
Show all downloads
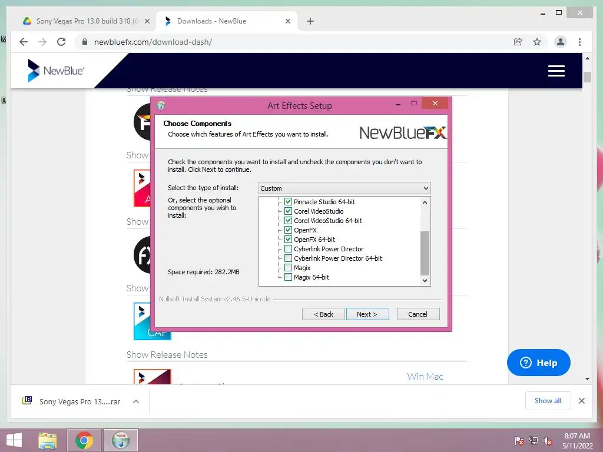pyautogui.click(x=548, y=400)
